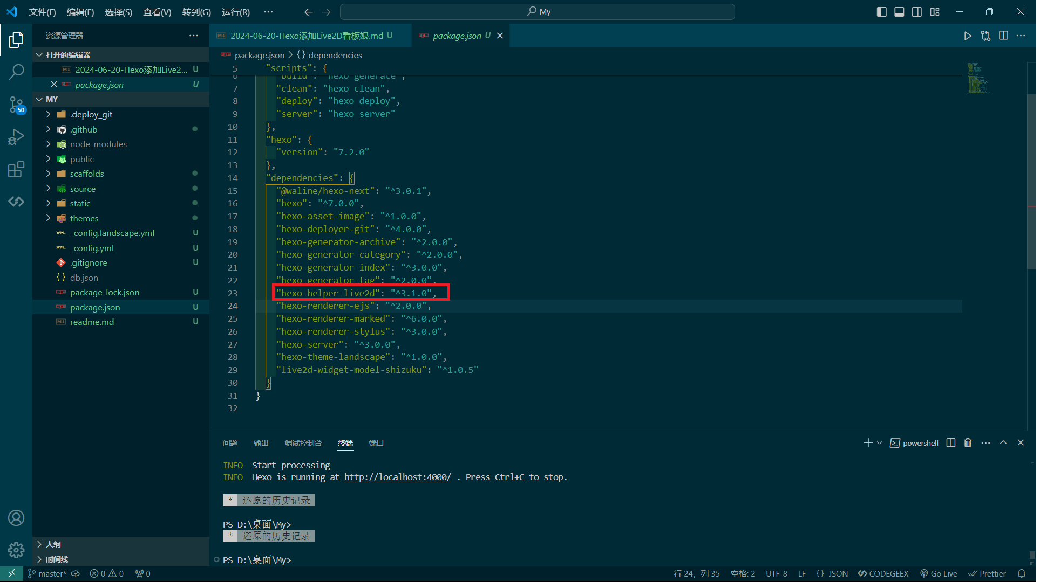
Task: Open the Edit menu
Action: pyautogui.click(x=80, y=12)
